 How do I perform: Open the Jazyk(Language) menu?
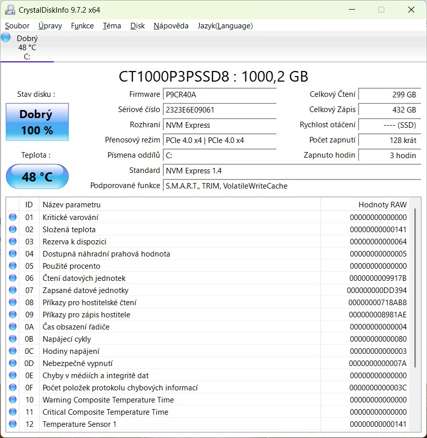coord(225,25)
